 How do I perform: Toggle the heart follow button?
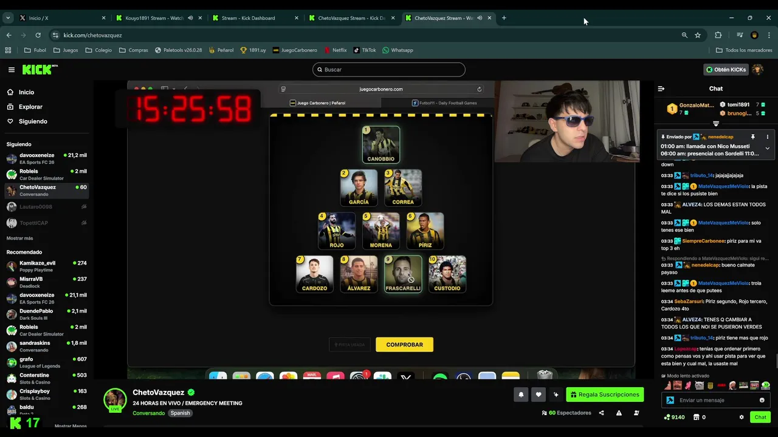tap(538, 395)
